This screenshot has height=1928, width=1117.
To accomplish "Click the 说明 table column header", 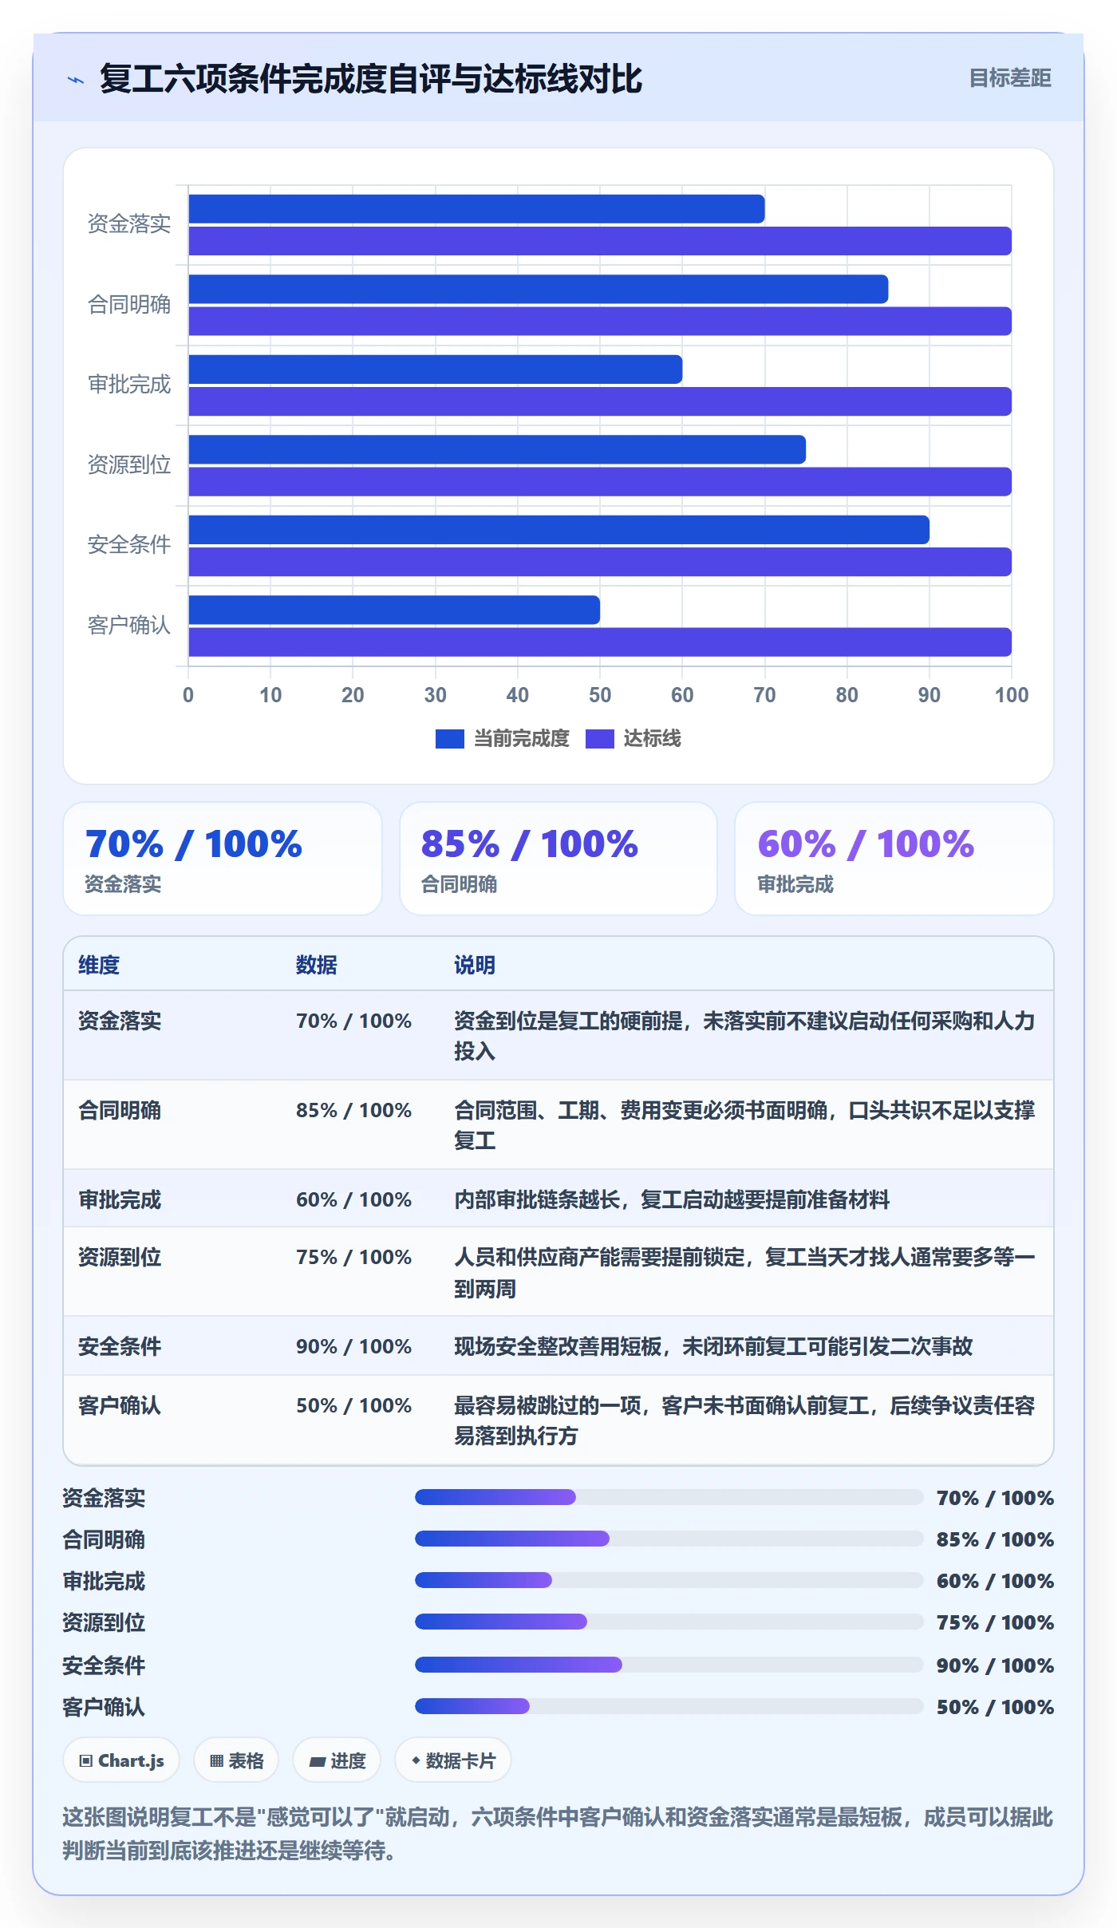I will click(475, 965).
